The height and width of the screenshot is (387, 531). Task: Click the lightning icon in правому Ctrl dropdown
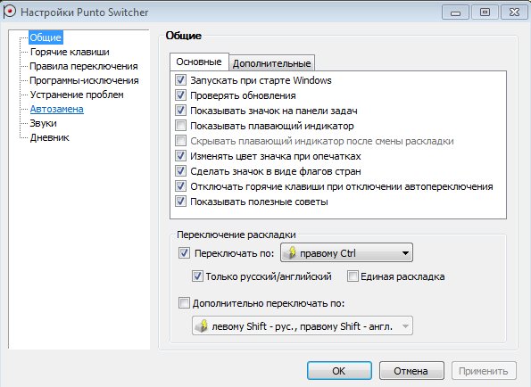[x=291, y=252]
